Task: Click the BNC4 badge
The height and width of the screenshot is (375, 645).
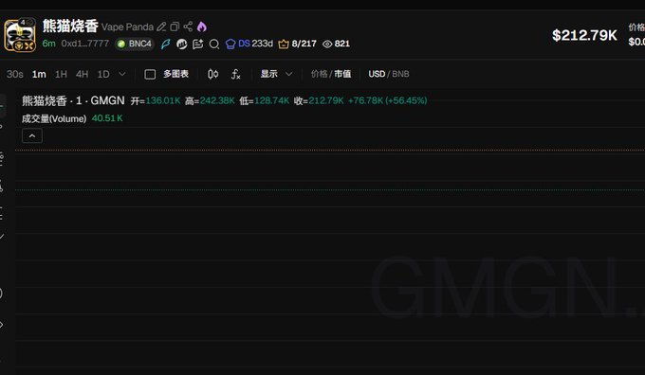Action: tap(135, 44)
